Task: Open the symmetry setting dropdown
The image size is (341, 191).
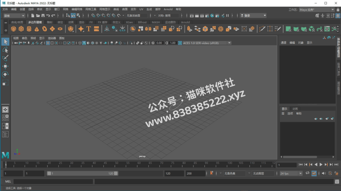Action: tap(168, 16)
